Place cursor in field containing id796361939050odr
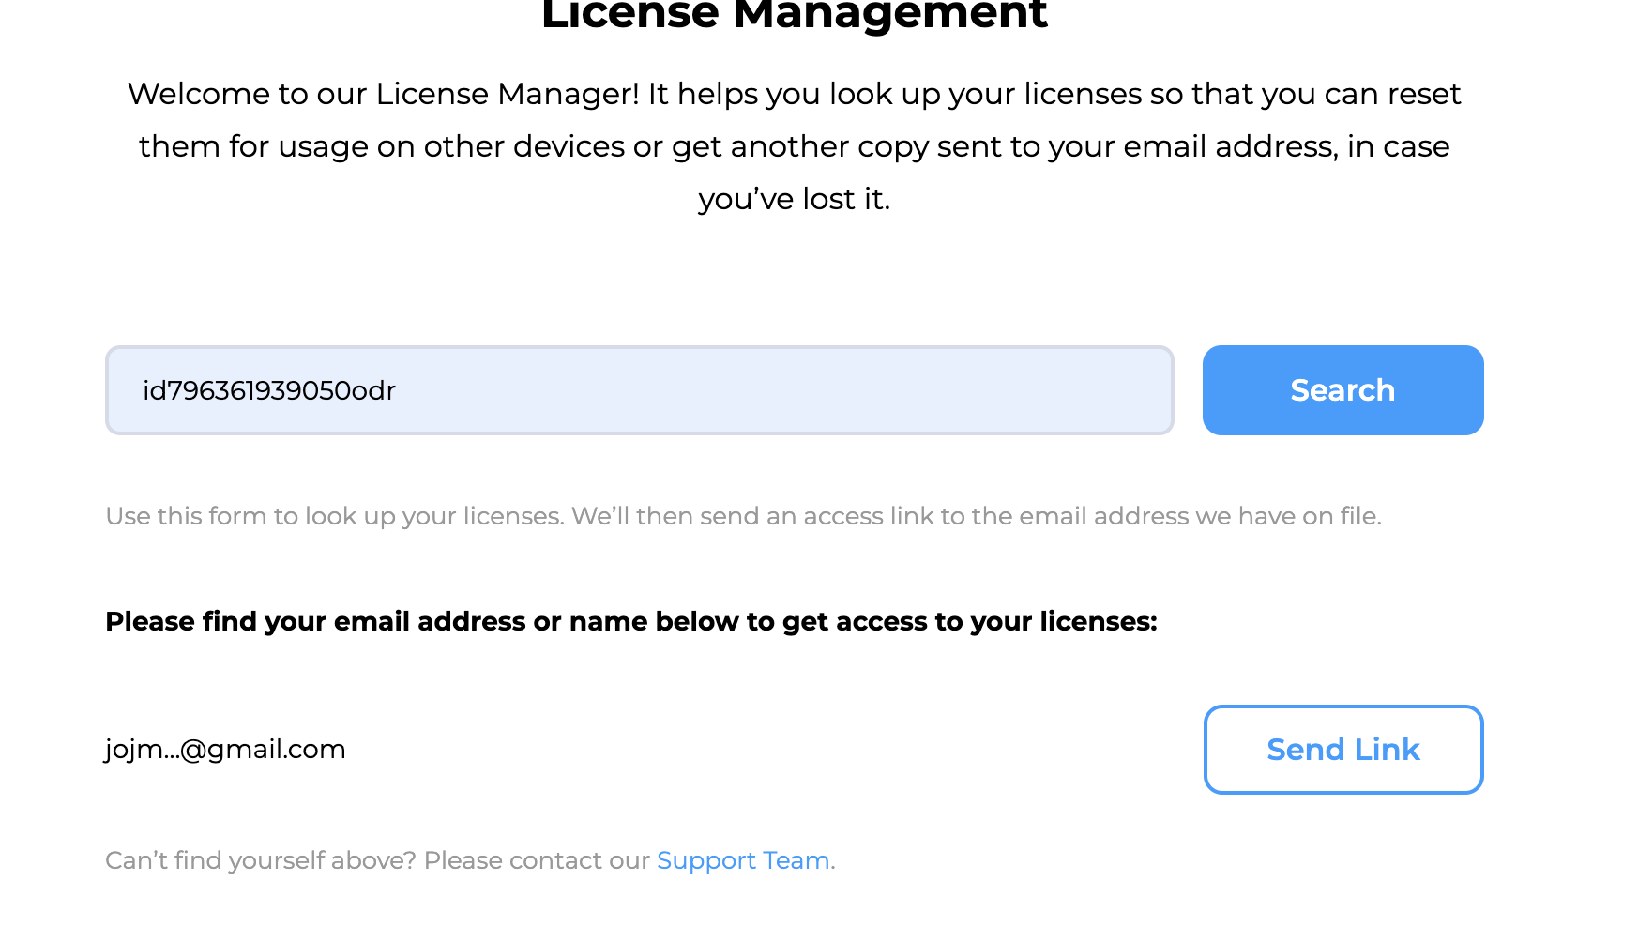The height and width of the screenshot is (942, 1638). point(640,390)
